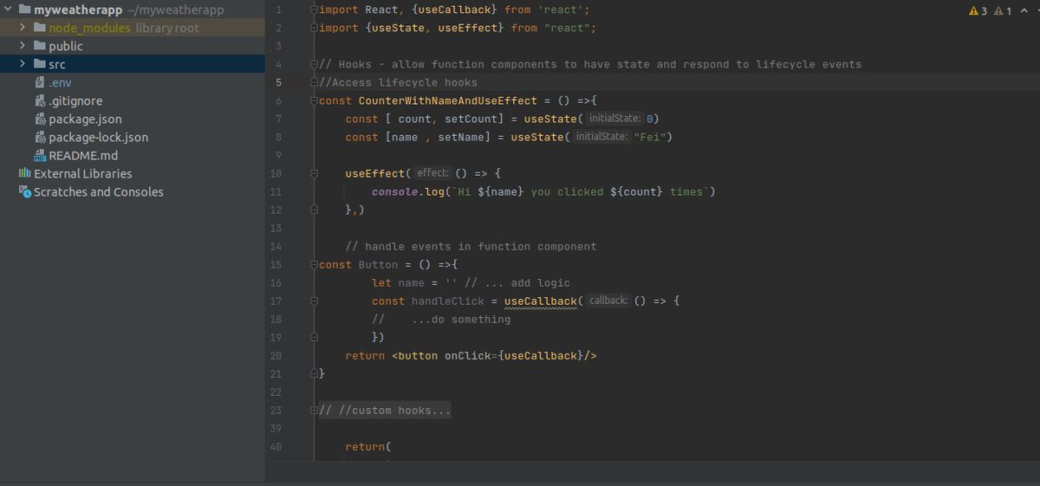Click gutter line number 39

[276, 428]
